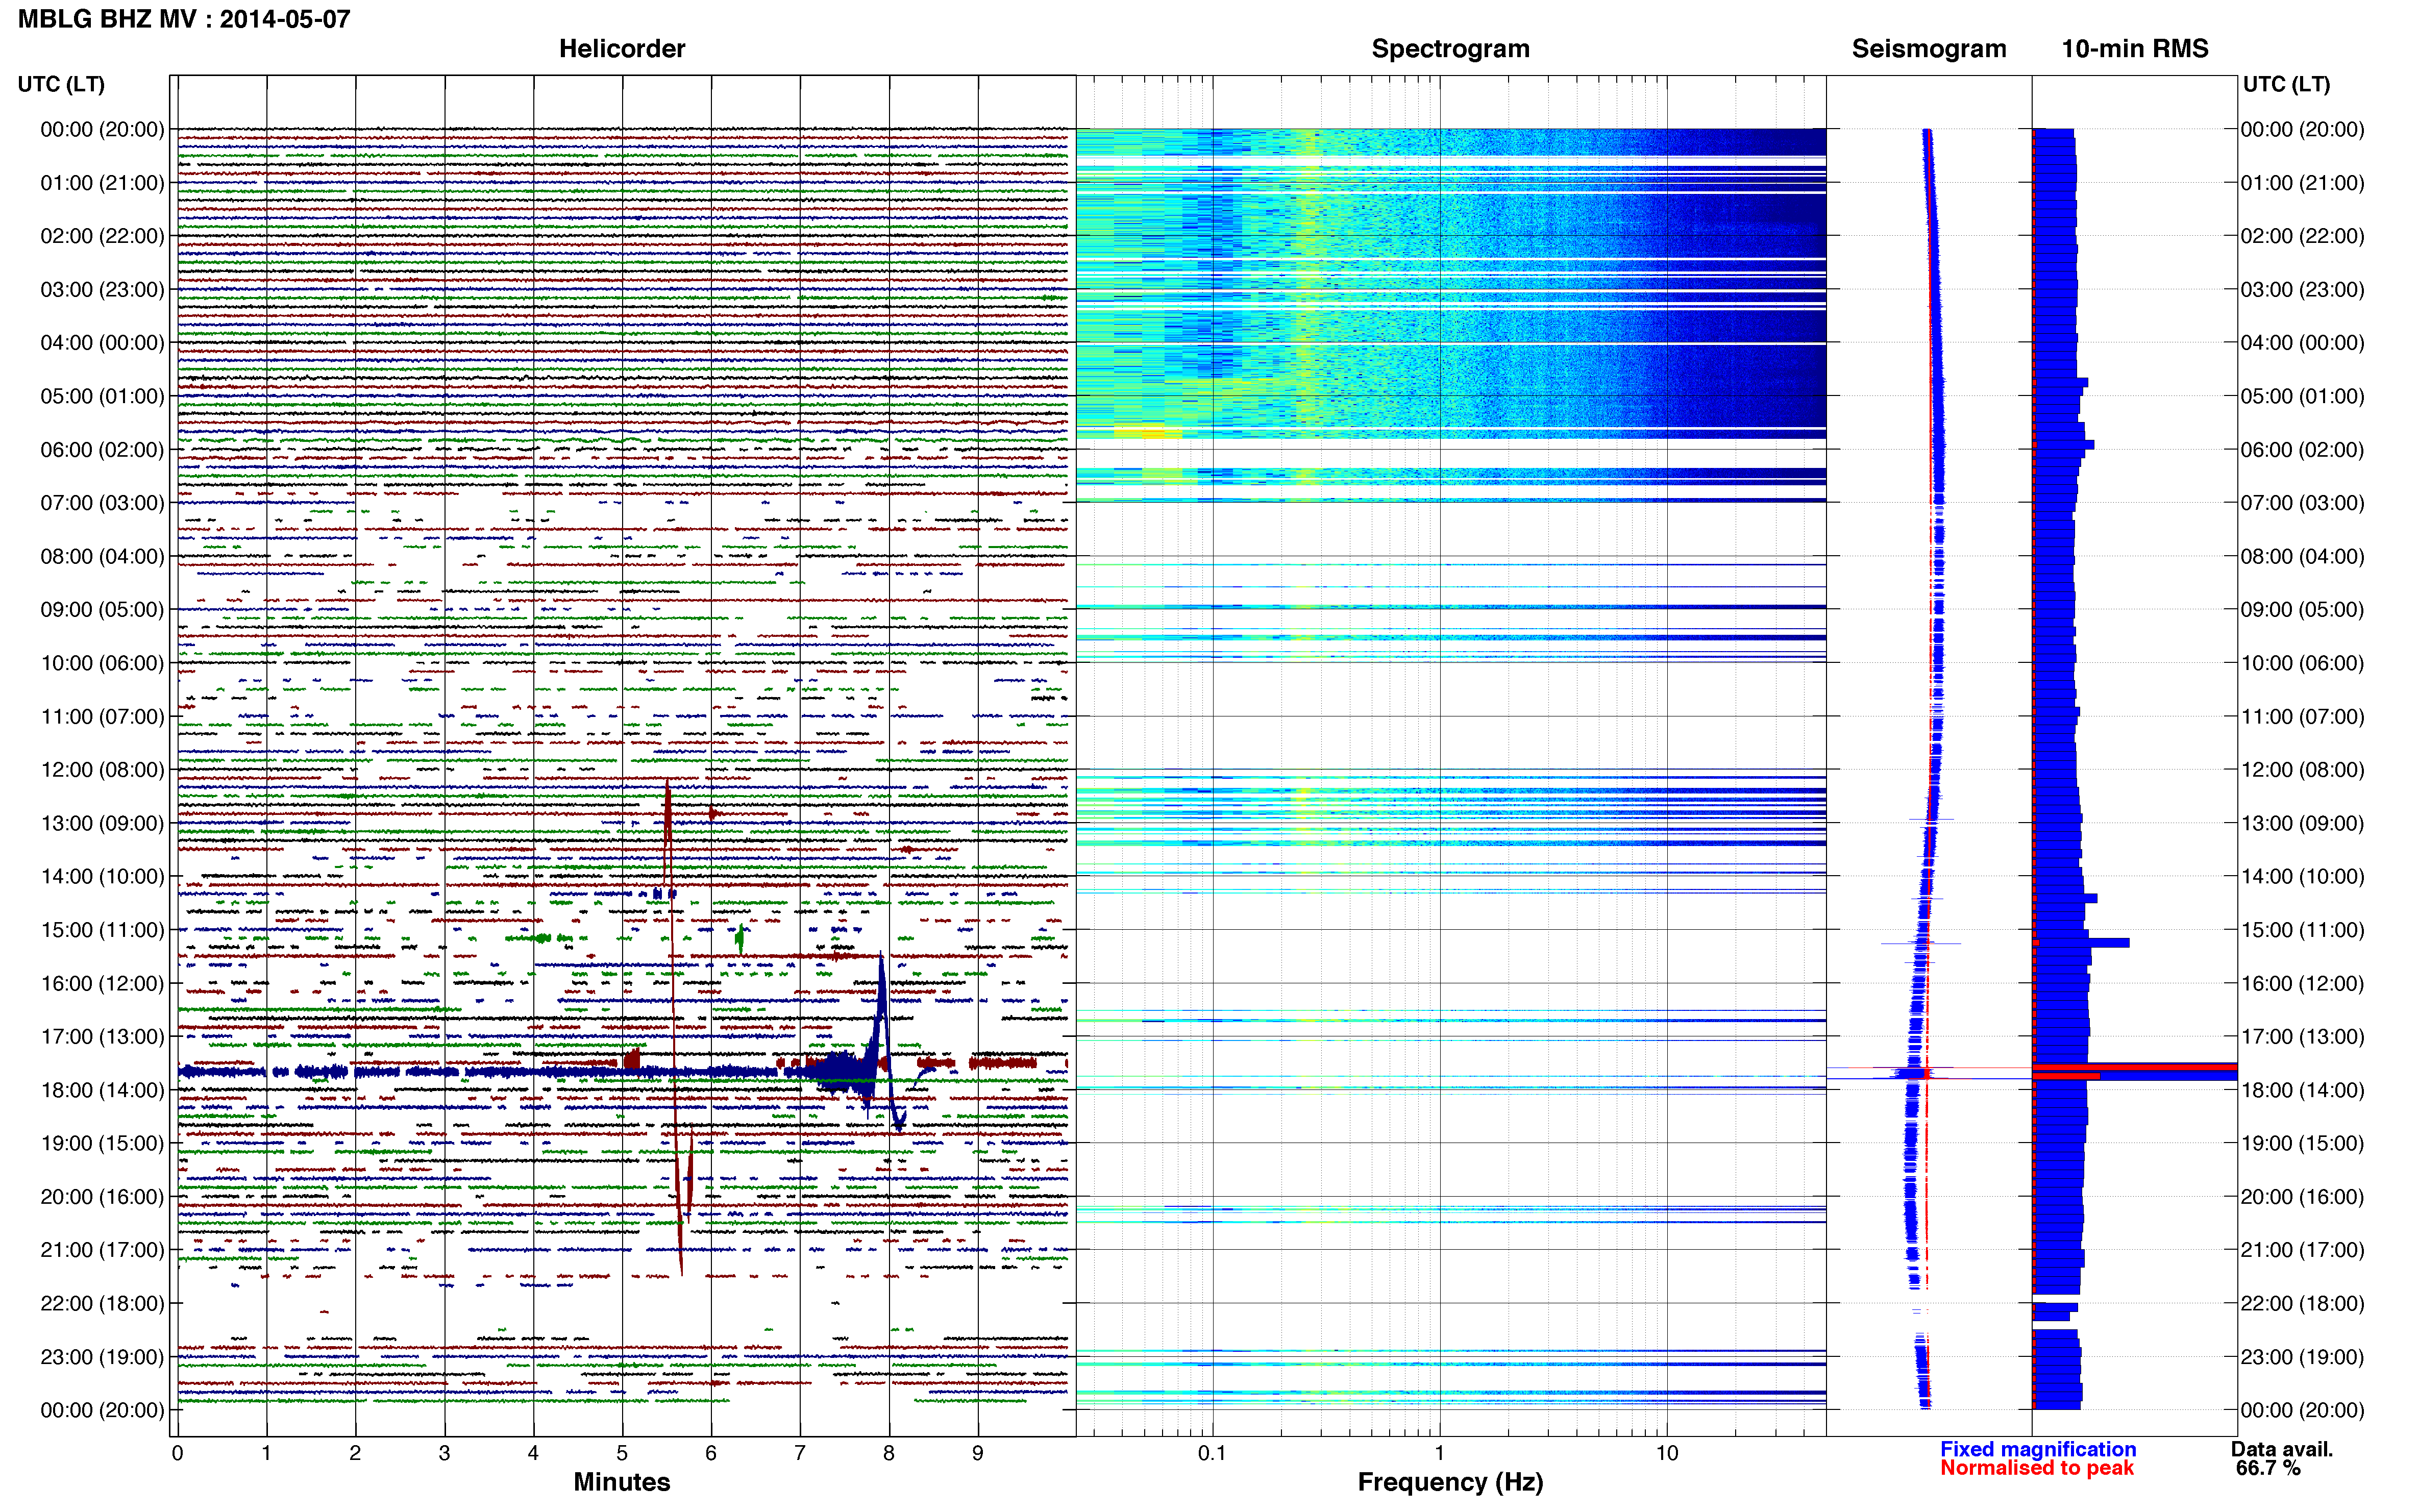Click left time label 21:00 (17:00)
2419x1512 pixels.
tap(102, 1250)
